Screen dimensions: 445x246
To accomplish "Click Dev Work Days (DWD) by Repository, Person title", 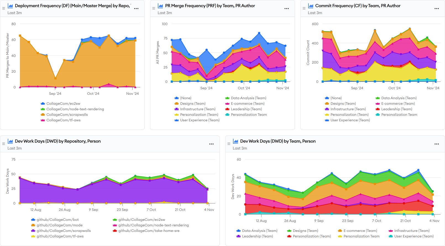I will point(58,141).
